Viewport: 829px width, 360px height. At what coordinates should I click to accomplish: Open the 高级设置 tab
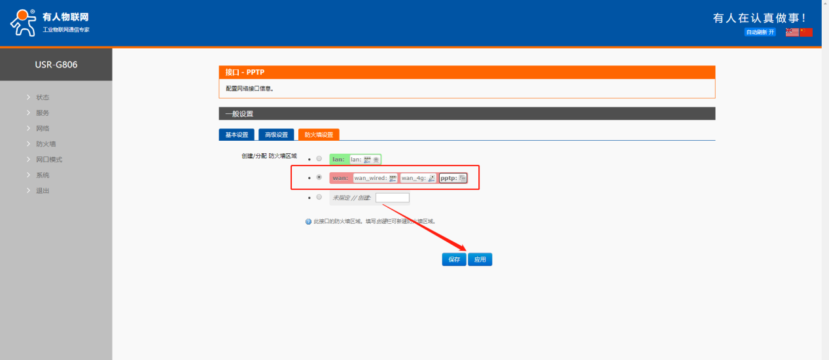click(x=276, y=135)
